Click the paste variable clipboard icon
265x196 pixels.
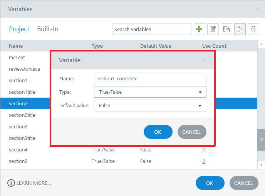click(x=240, y=29)
